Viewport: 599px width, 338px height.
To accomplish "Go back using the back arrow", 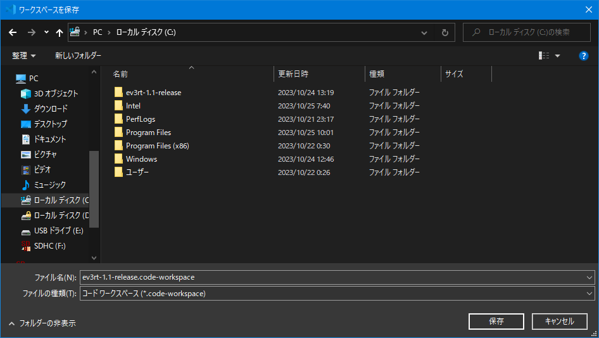I will [13, 32].
